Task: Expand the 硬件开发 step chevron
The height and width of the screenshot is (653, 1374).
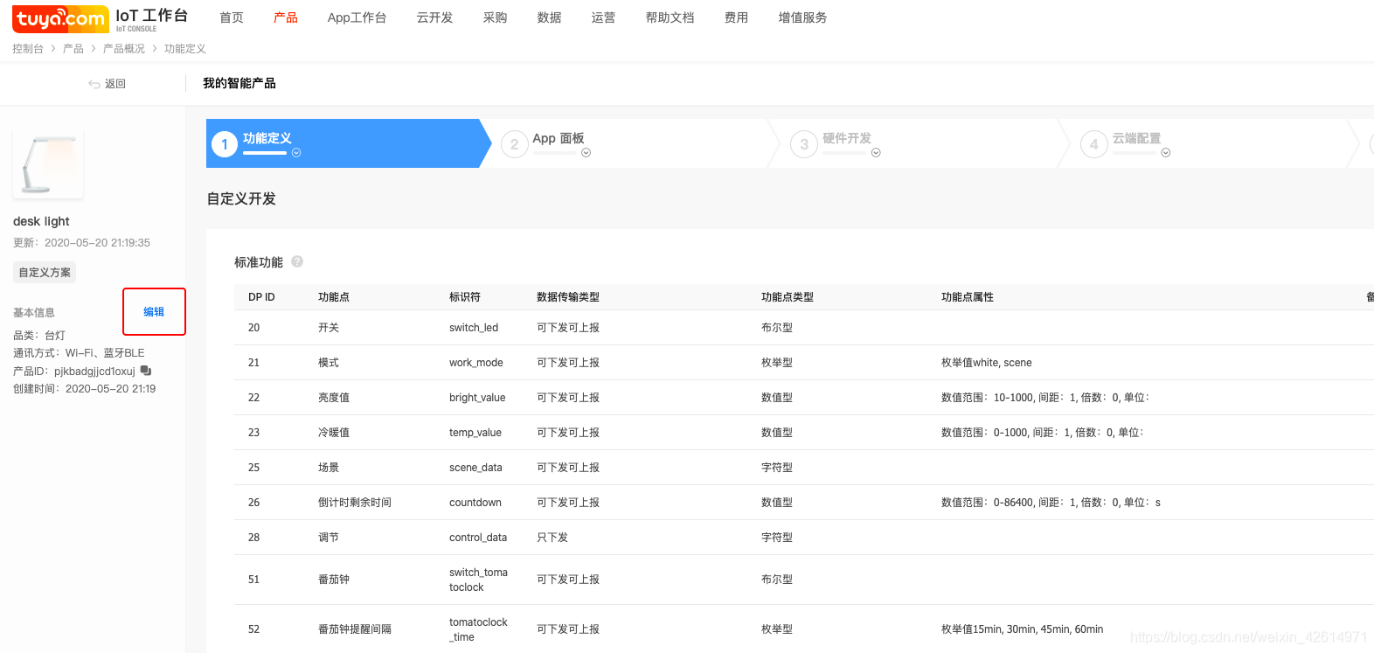Action: [876, 153]
